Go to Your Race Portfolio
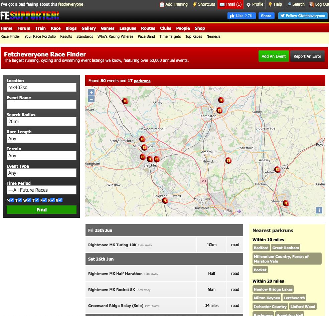This screenshot has width=329, height=316. pyautogui.click(x=40, y=36)
